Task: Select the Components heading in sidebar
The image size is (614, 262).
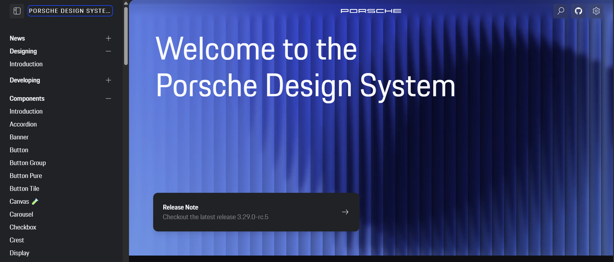Action: (27, 99)
